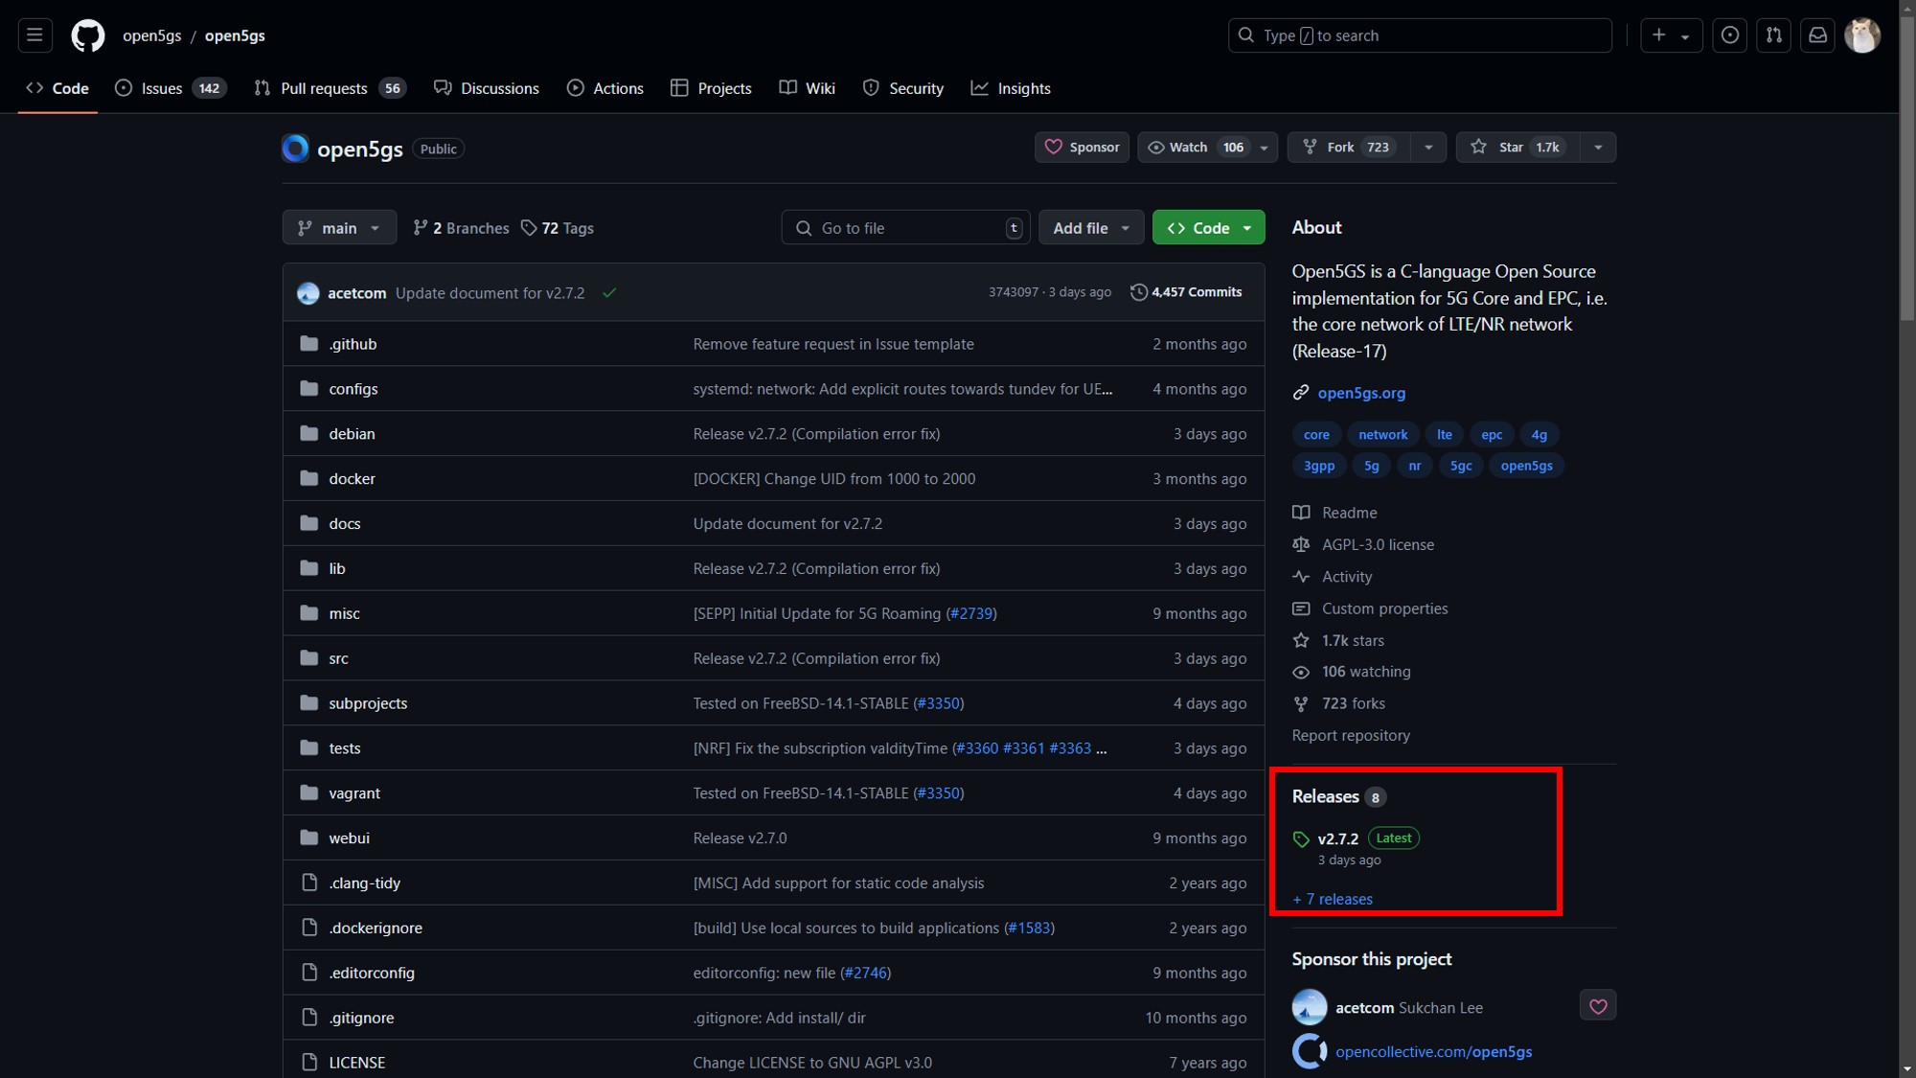
Task: Open the .gitignore file
Action: point(361,1018)
